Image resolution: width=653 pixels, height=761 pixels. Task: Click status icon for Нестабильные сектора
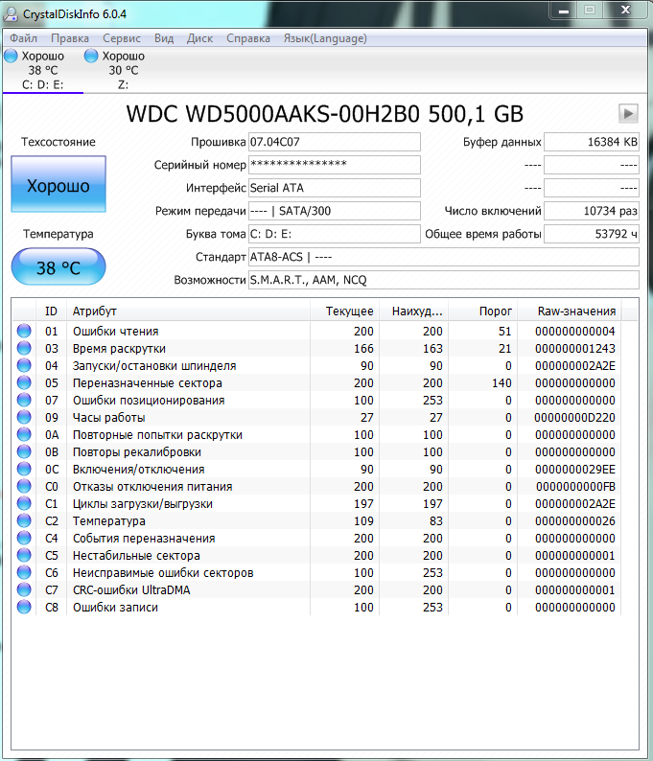point(24,555)
